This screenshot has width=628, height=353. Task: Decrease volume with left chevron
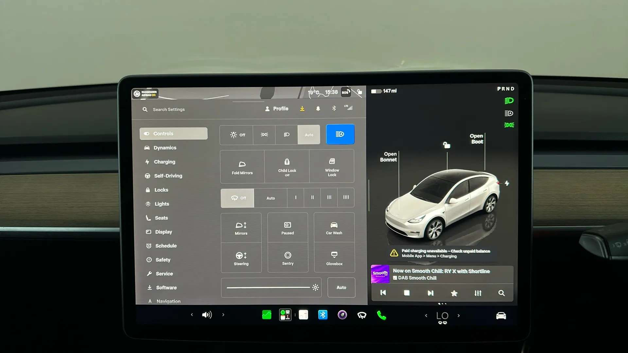[192, 315]
